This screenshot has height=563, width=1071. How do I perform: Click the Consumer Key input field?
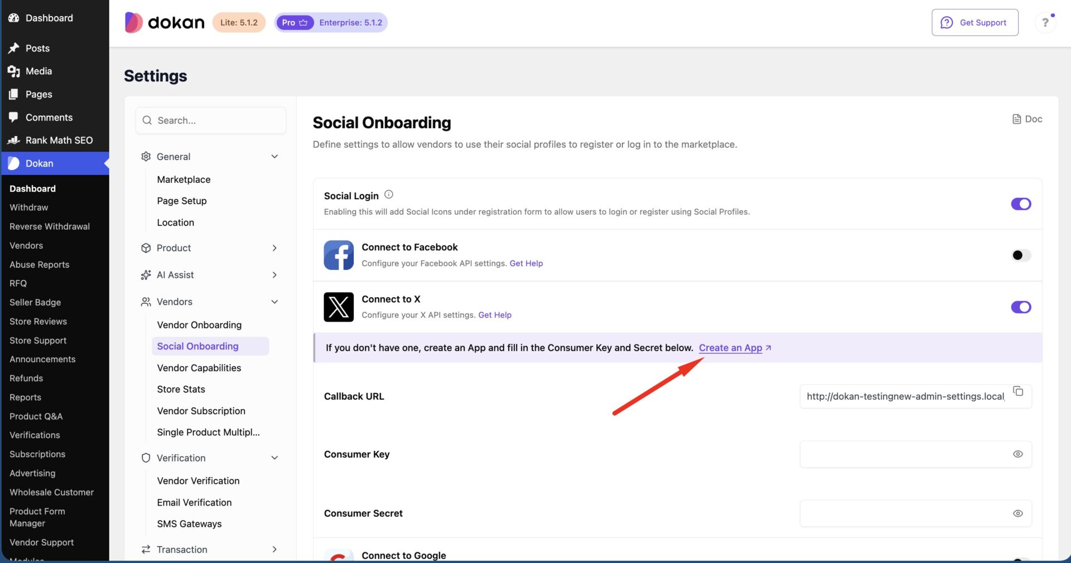coord(915,454)
